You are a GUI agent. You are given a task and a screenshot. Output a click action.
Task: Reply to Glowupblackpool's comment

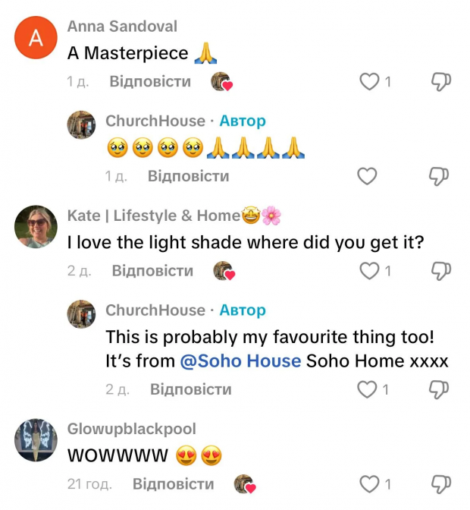tap(173, 483)
